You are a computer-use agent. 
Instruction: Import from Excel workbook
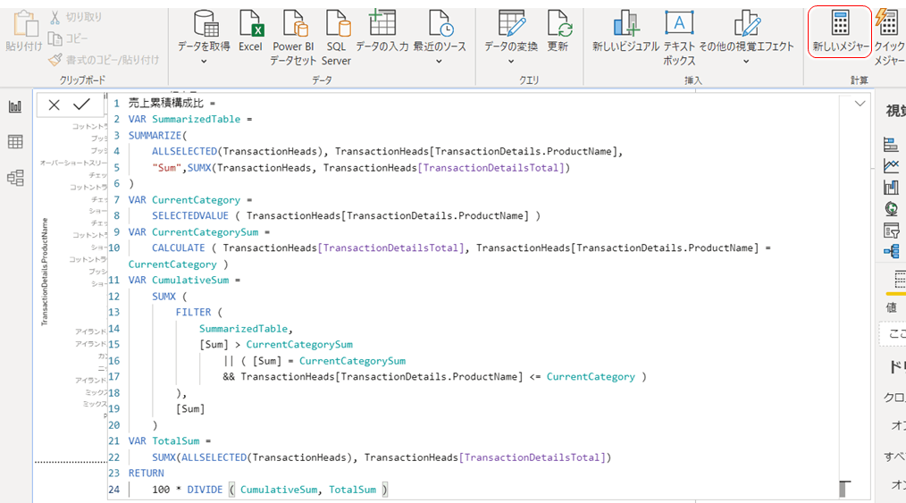250,30
